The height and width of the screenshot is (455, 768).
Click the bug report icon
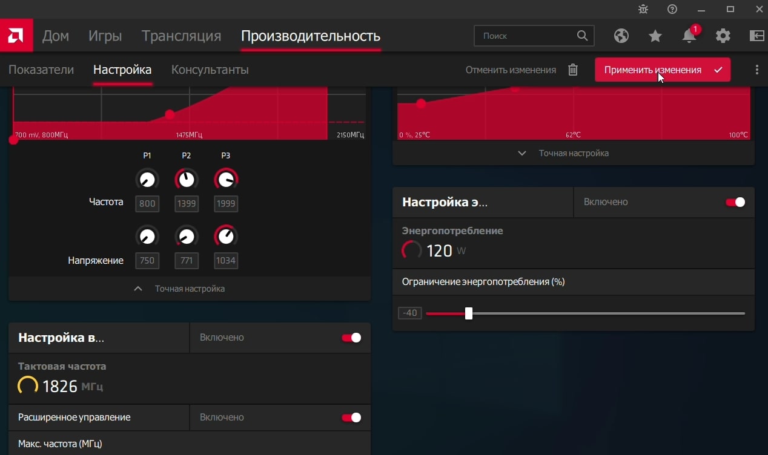point(643,9)
